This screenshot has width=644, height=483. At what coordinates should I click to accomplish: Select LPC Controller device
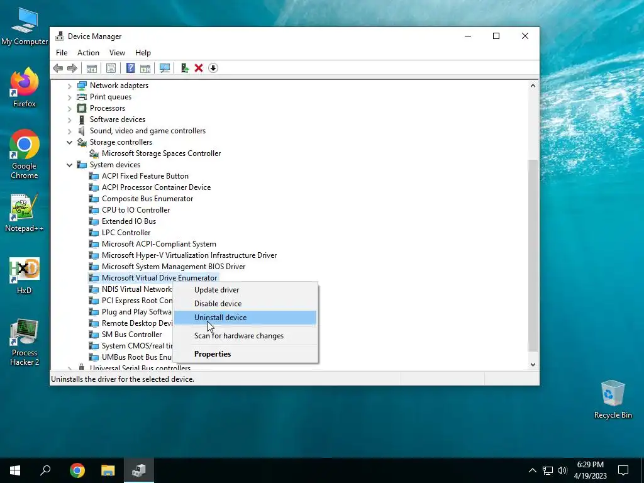(126, 233)
